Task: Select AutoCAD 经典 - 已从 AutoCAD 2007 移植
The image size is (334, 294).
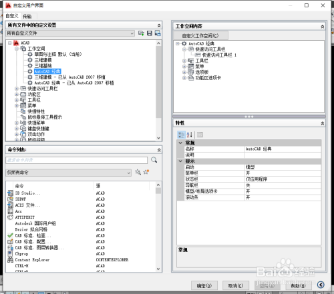Action: click(x=74, y=83)
